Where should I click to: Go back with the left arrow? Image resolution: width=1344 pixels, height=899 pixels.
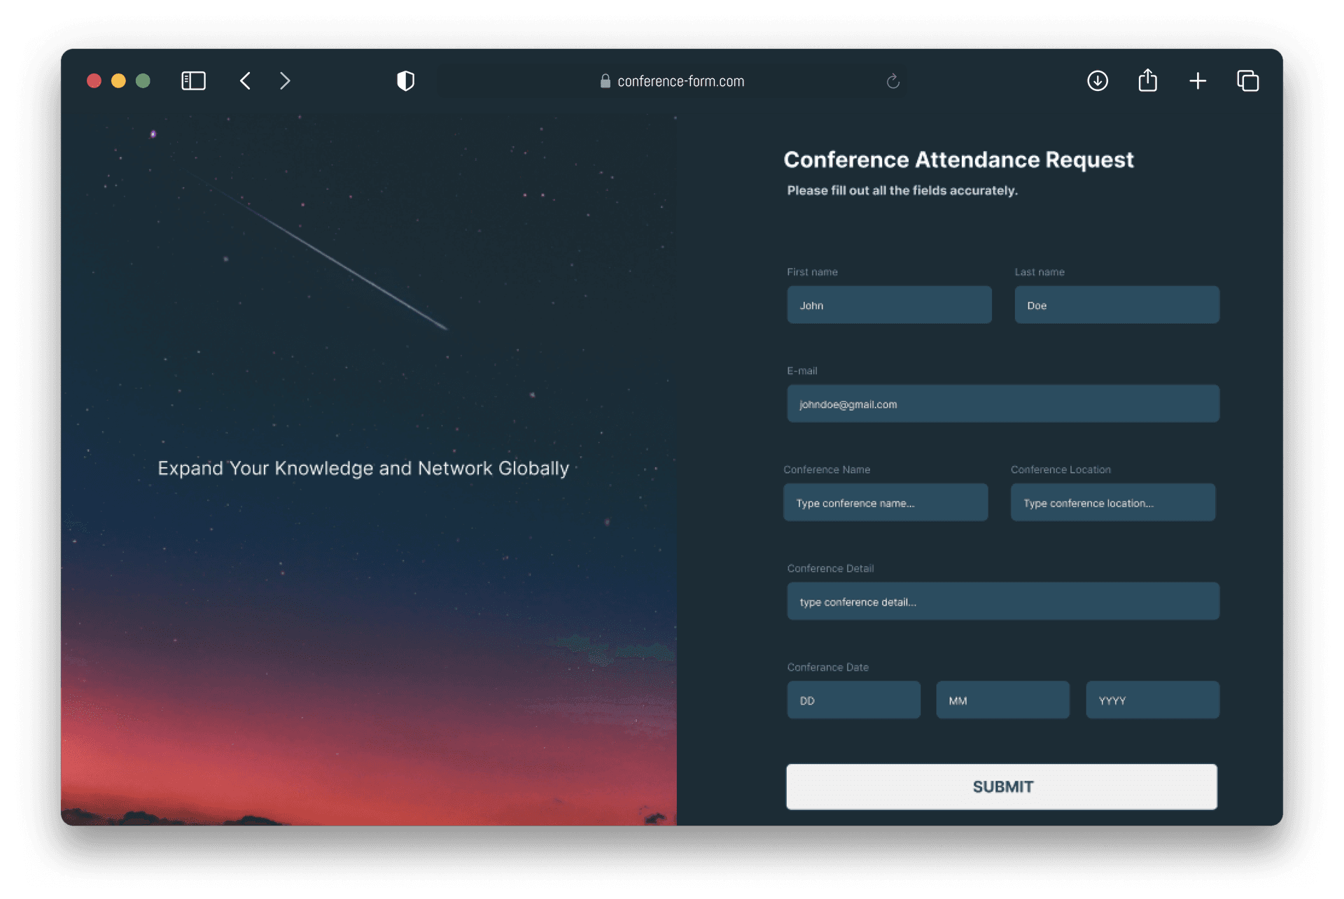pyautogui.click(x=245, y=81)
